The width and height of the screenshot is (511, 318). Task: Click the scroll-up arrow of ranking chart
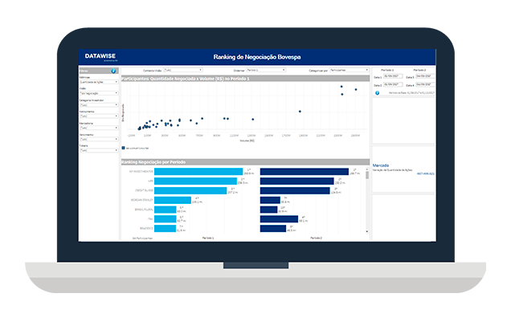coord(367,169)
